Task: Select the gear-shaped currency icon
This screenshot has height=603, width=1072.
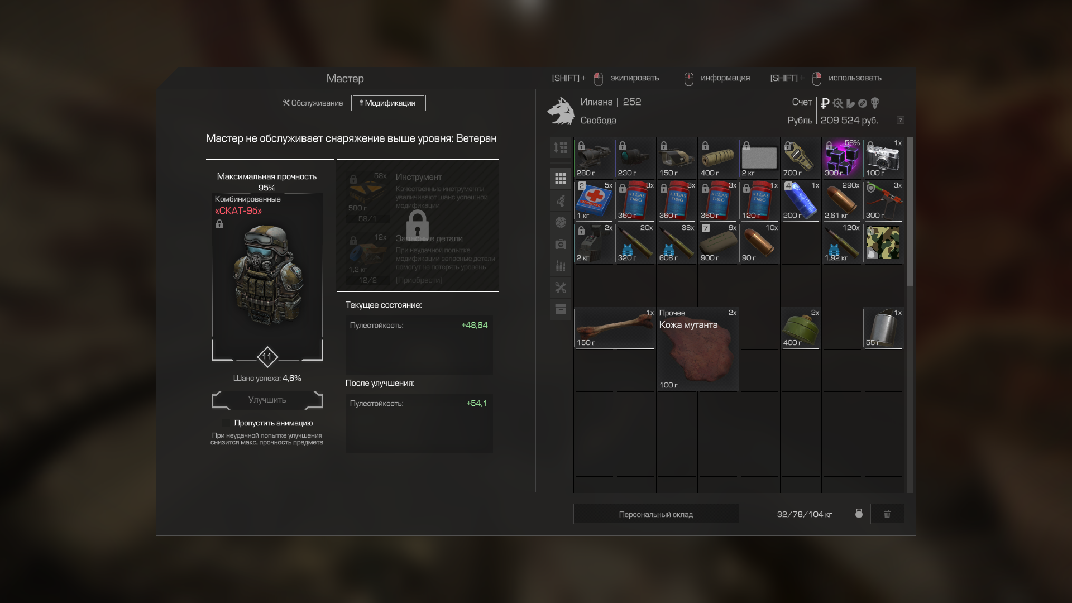Action: [x=837, y=103]
